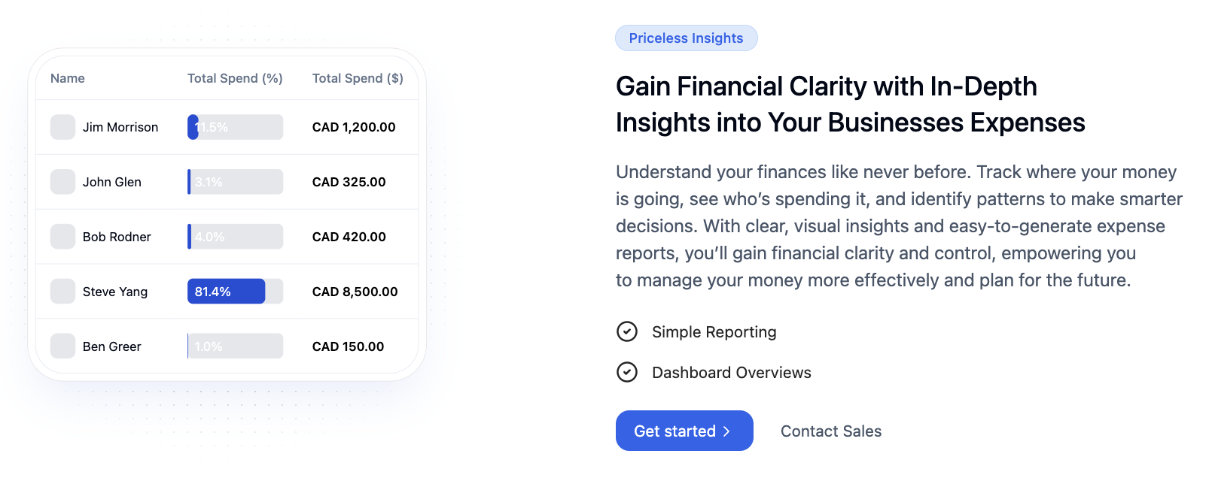This screenshot has width=1212, height=490.
Task: Click Ben Greer's avatar square
Action: [62, 346]
